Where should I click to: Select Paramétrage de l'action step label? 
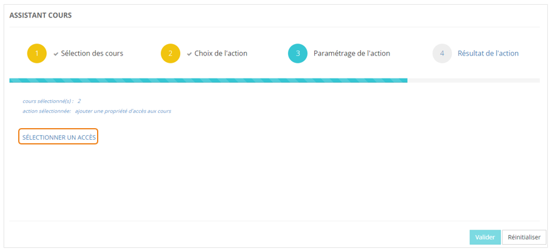pyautogui.click(x=352, y=53)
